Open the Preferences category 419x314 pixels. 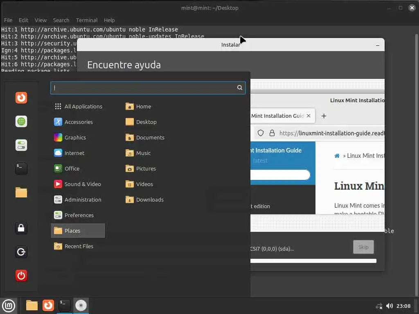tap(78, 215)
